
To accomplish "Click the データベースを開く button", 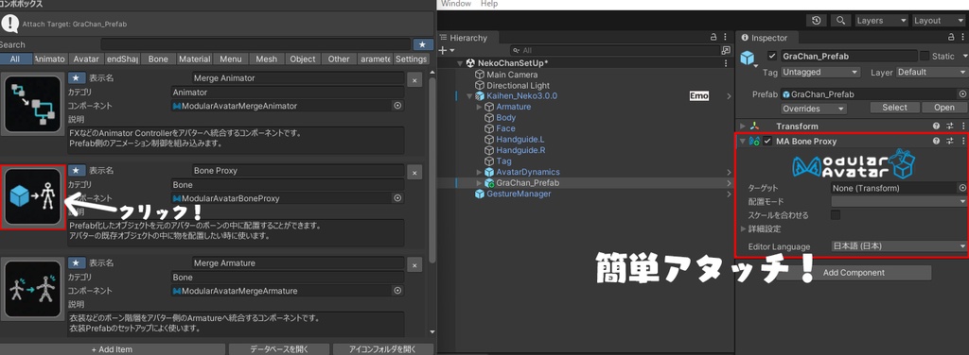I will 279,349.
